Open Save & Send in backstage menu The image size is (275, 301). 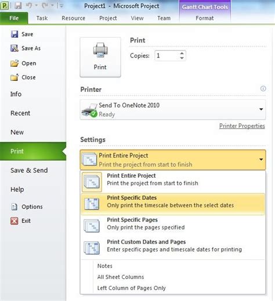pos(29,170)
